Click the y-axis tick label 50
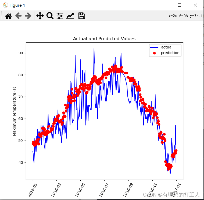 coord(21,141)
